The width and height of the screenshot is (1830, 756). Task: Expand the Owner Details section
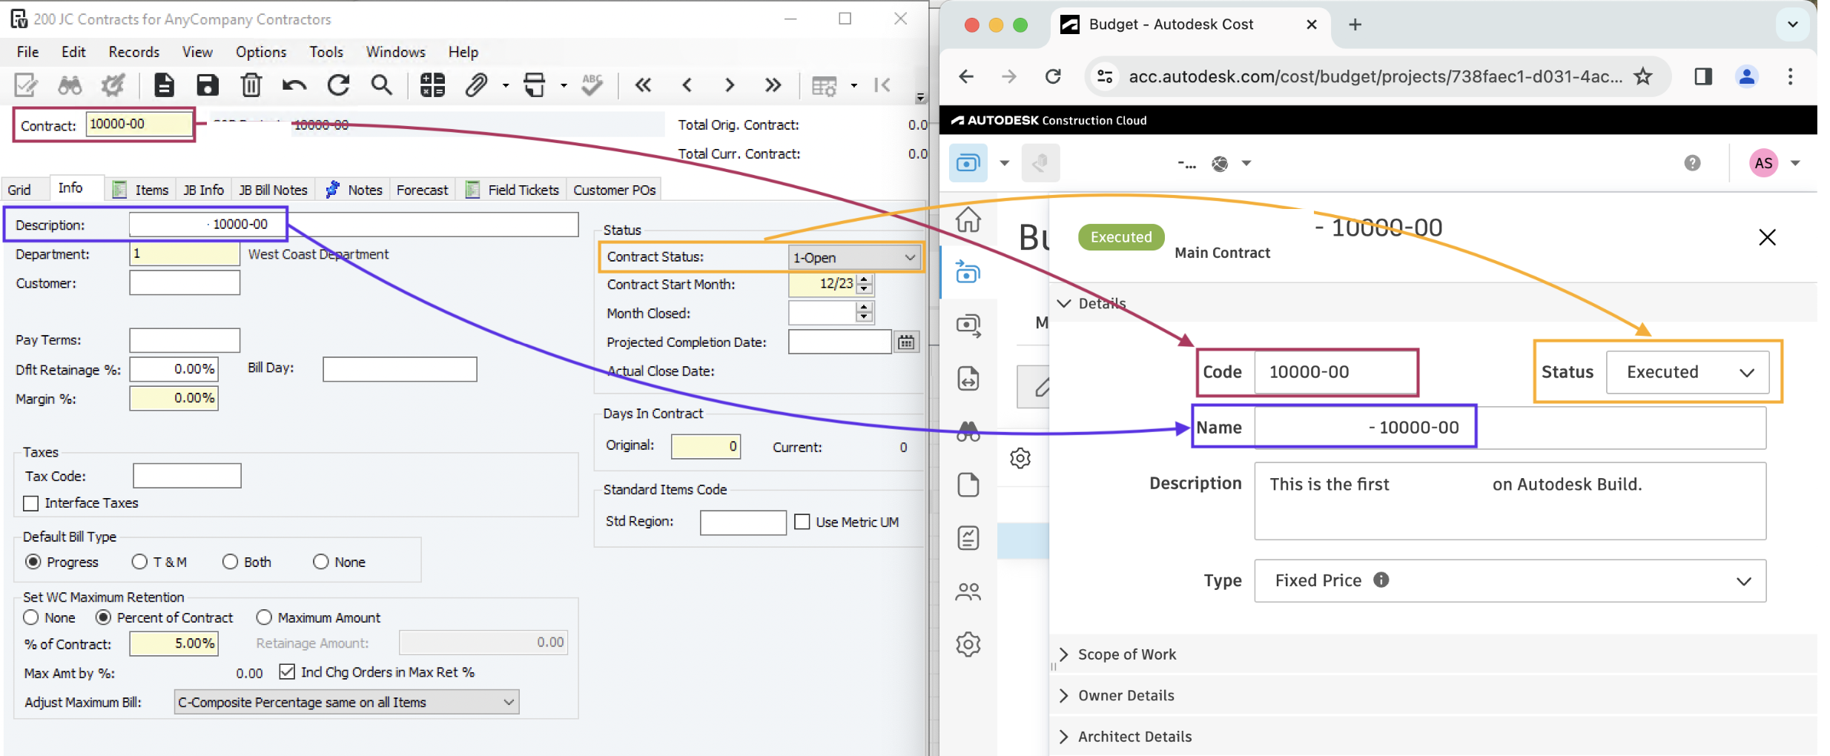(x=1064, y=695)
